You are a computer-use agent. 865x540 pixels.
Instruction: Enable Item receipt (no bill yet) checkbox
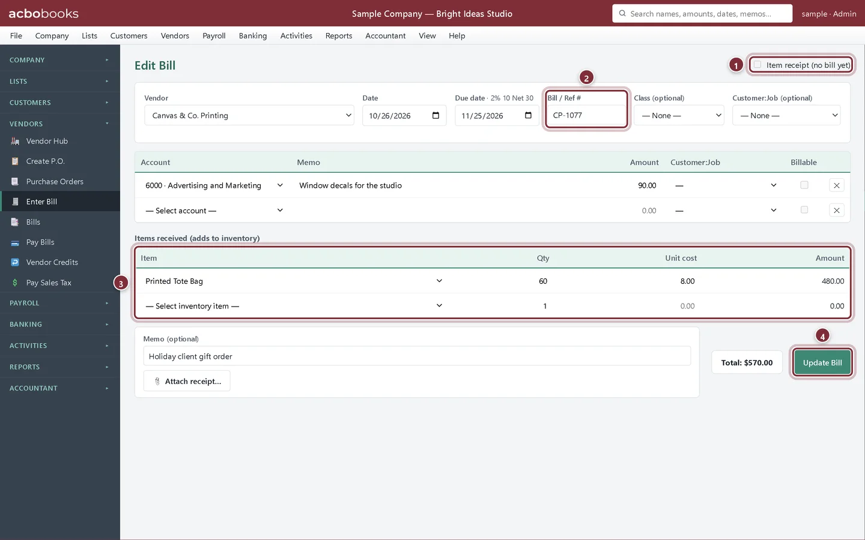[757, 65]
